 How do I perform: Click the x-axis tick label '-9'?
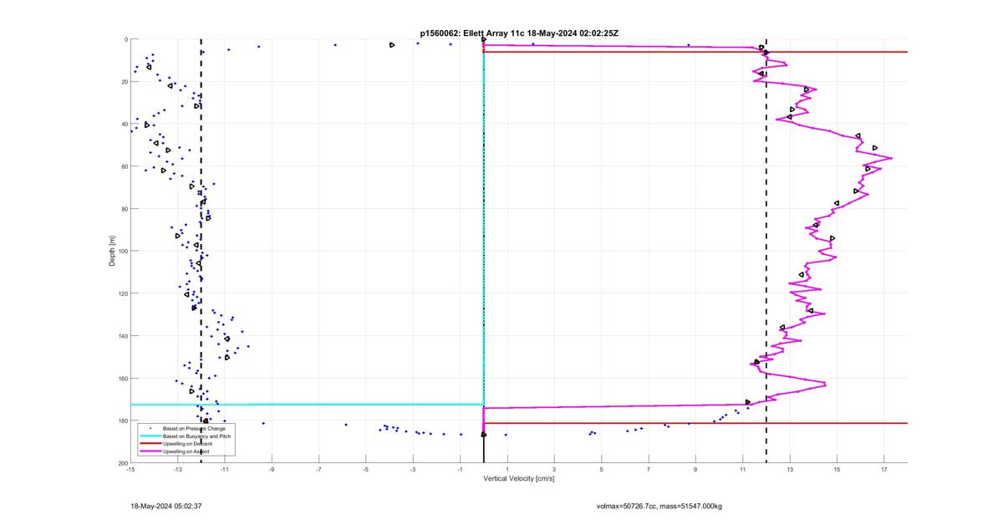[x=272, y=470]
